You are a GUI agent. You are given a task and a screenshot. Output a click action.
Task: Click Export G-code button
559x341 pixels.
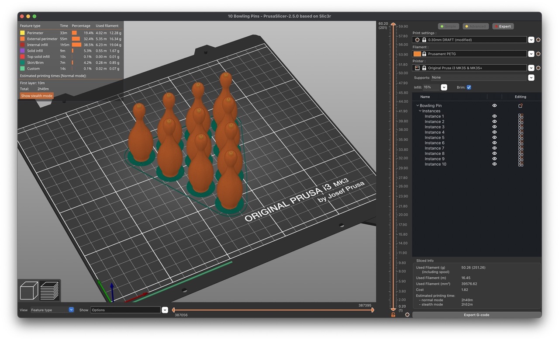(476, 315)
